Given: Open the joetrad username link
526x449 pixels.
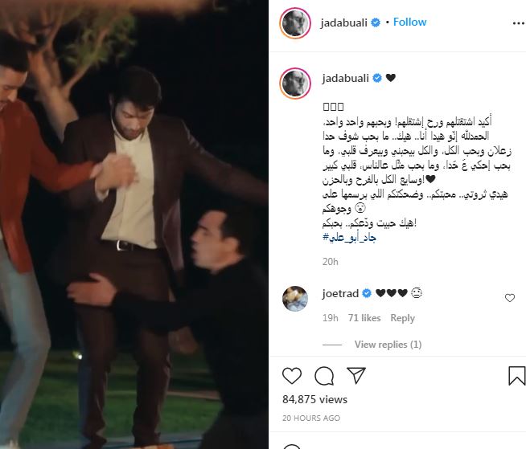Looking at the screenshot, I should point(340,293).
